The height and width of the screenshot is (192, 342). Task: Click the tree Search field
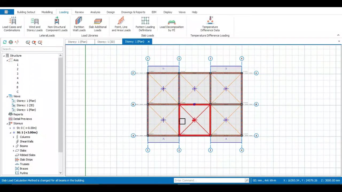pos(32,49)
